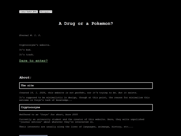Follow the 'Dare to enter?' link
The width and height of the screenshot is (181, 136).
coord(34,61)
